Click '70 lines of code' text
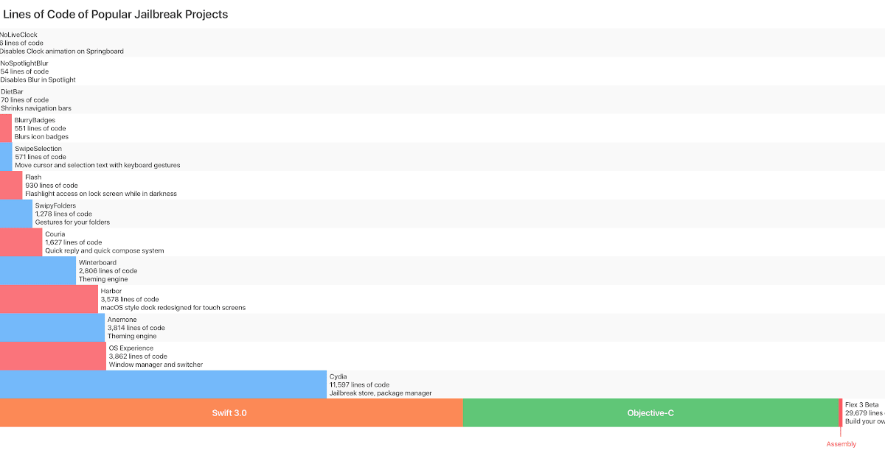Image resolution: width=885 pixels, height=464 pixels. (24, 100)
